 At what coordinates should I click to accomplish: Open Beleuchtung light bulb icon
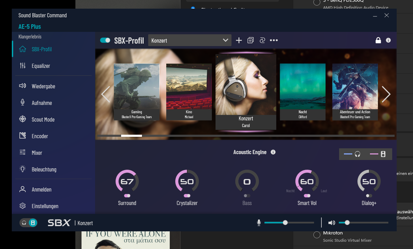(23, 169)
